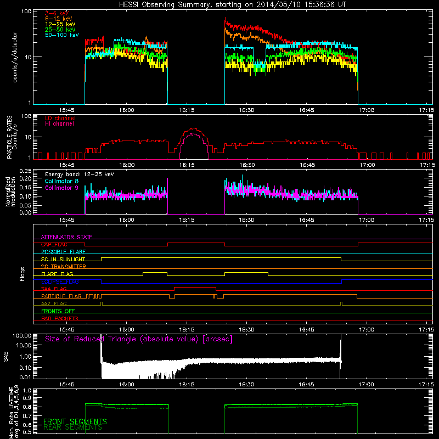This screenshot has height=439, width=439.
Task: Select the 6-12 keV legend label
Action: pos(58,19)
